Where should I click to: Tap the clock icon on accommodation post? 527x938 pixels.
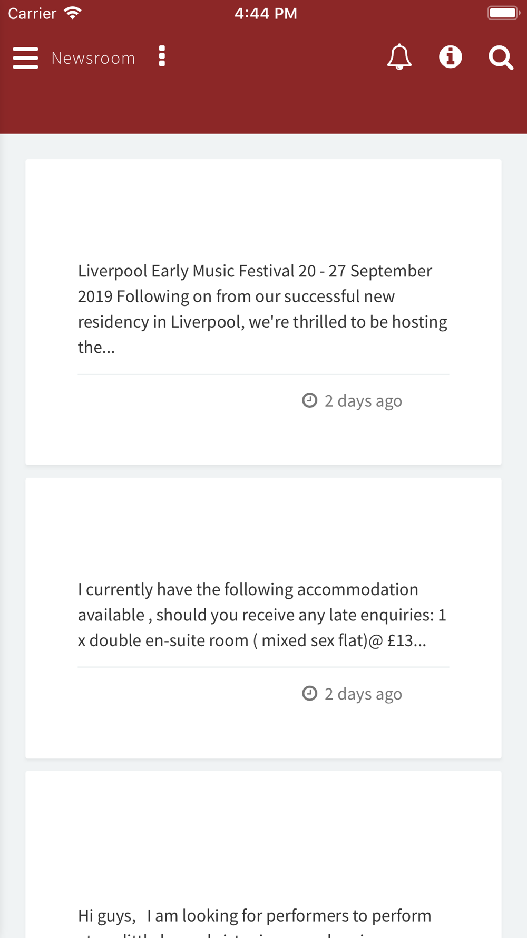[309, 693]
